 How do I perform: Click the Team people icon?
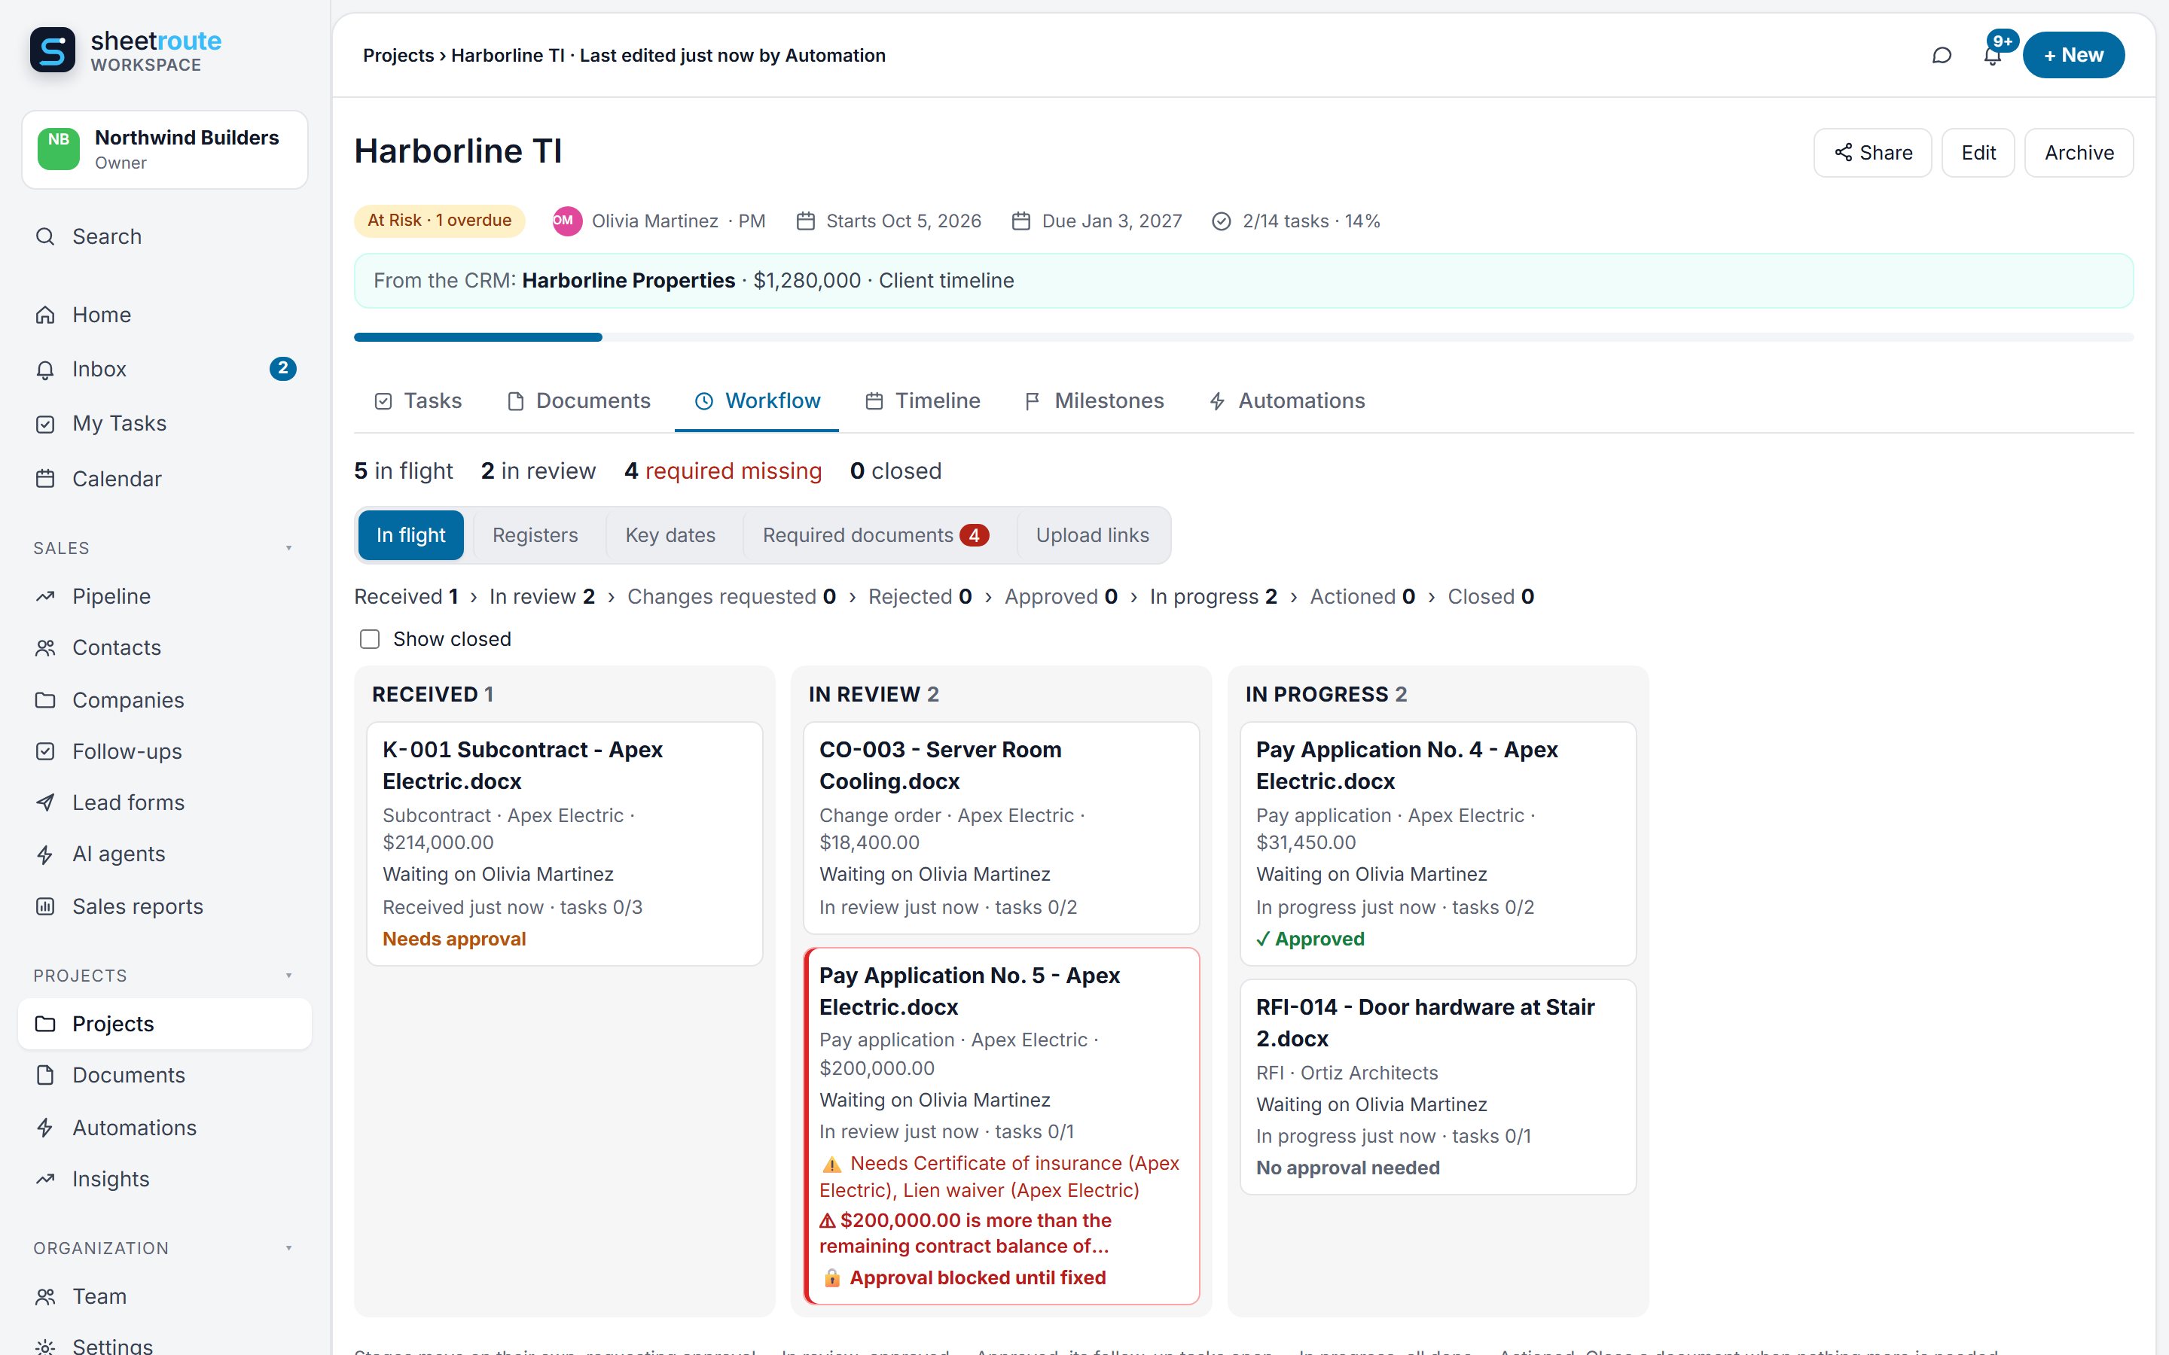point(45,1297)
